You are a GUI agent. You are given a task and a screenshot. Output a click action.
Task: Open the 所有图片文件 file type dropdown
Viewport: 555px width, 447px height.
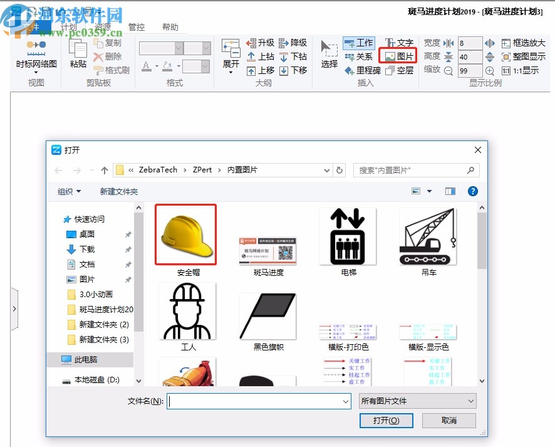pyautogui.click(x=417, y=401)
